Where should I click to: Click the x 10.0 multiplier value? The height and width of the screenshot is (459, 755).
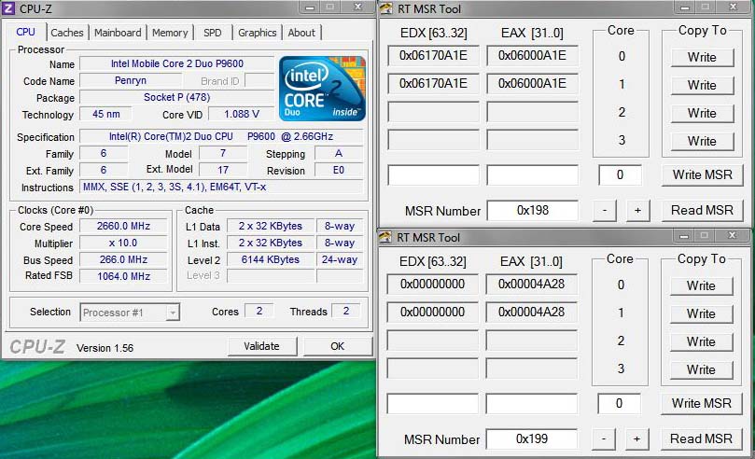point(123,243)
